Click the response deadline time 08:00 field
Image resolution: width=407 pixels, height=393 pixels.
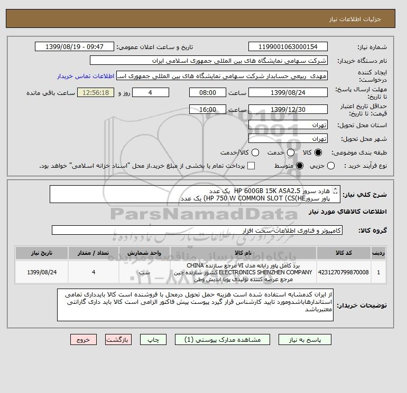[x=208, y=92]
